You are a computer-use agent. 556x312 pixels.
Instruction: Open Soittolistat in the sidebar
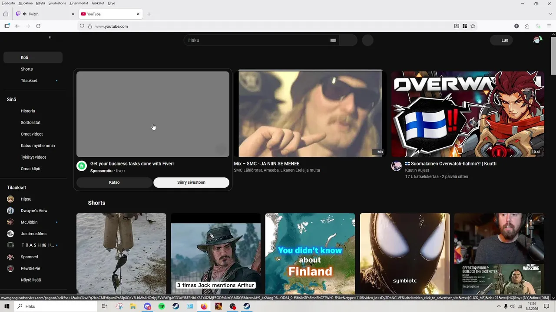pos(33,123)
